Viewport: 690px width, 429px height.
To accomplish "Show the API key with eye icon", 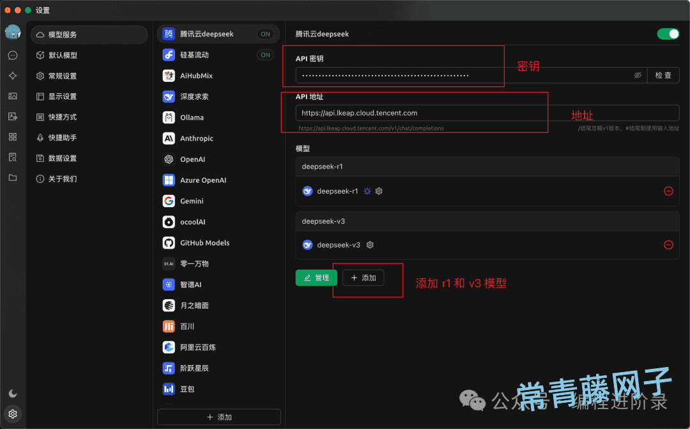I will click(638, 75).
